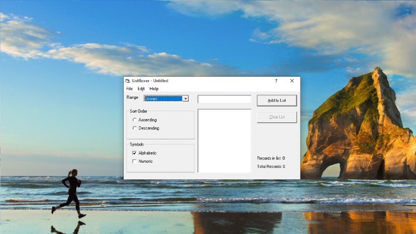Click the Add to List button

pos(277,100)
